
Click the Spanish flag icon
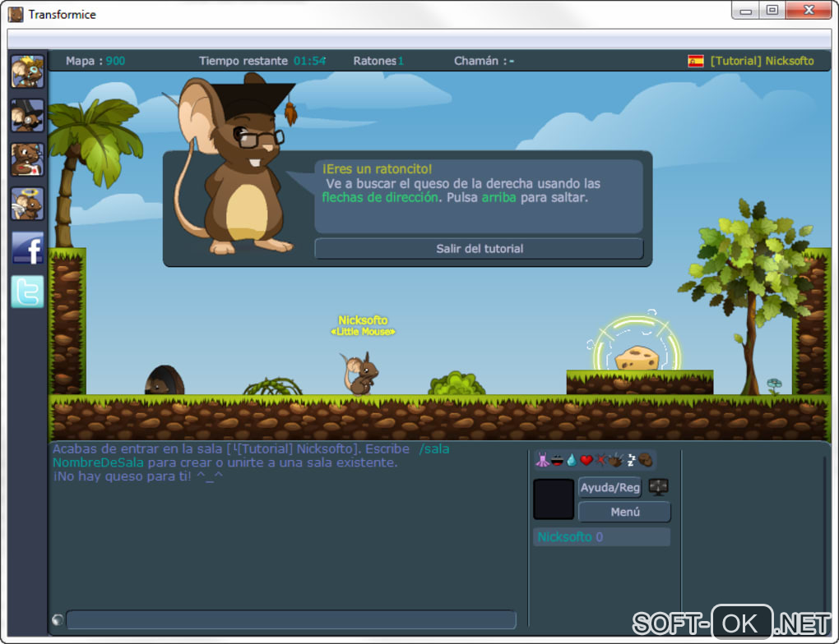coord(696,61)
